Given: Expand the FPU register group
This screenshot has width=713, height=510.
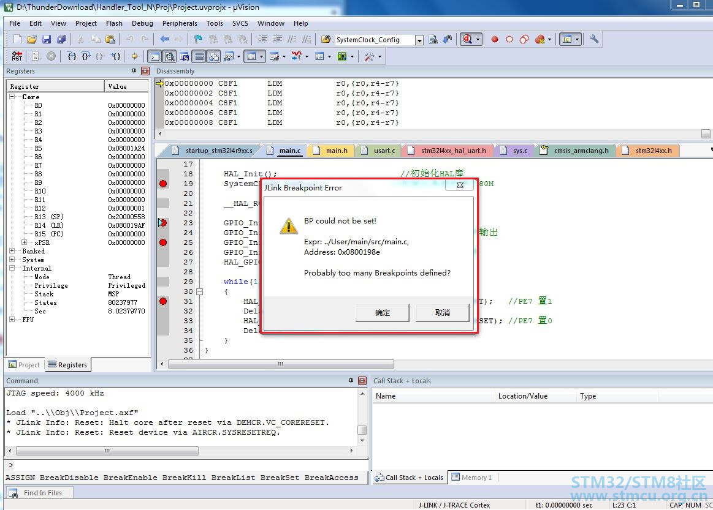Looking at the screenshot, I should point(12,320).
